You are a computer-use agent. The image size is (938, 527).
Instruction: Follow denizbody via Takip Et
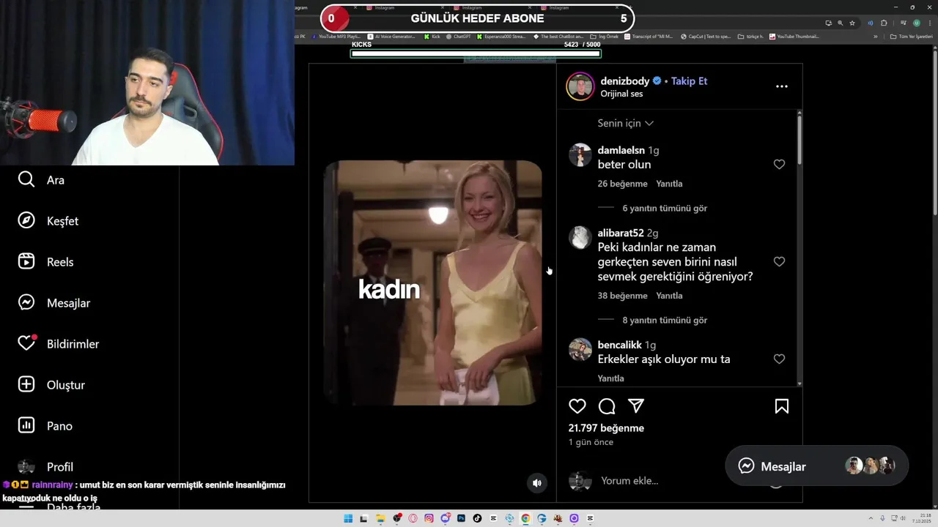[690, 81]
